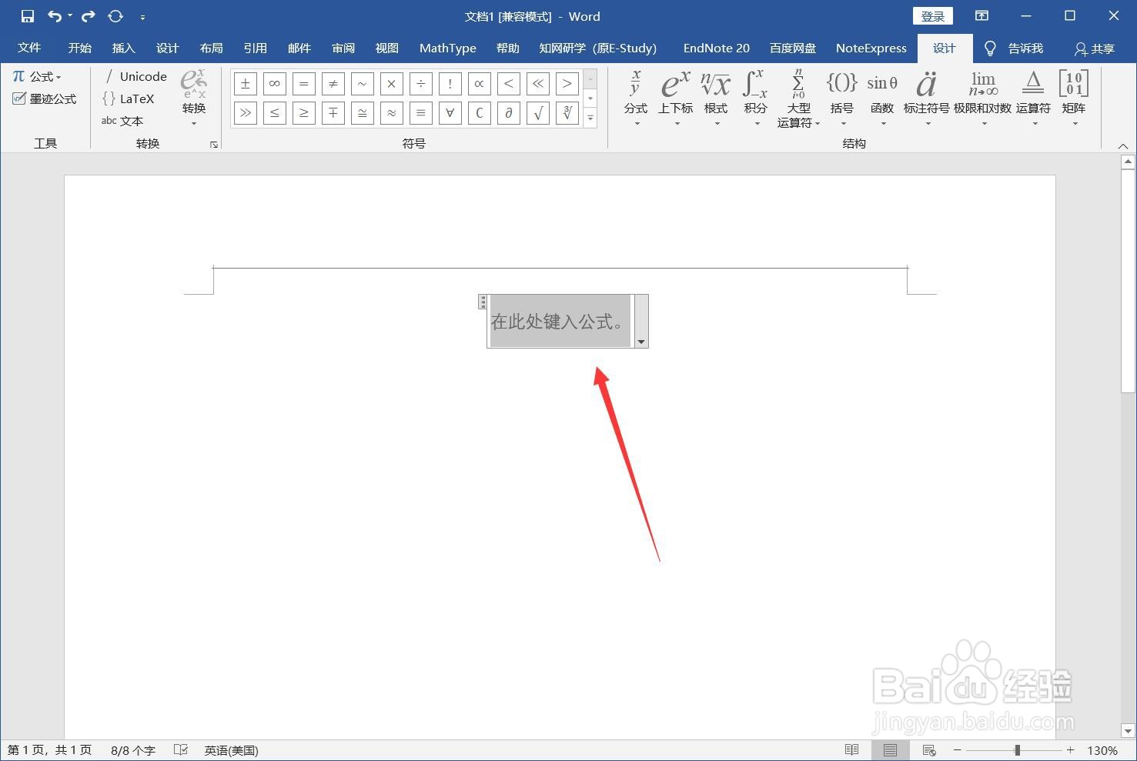Open Ink Equation tool

(x=44, y=98)
